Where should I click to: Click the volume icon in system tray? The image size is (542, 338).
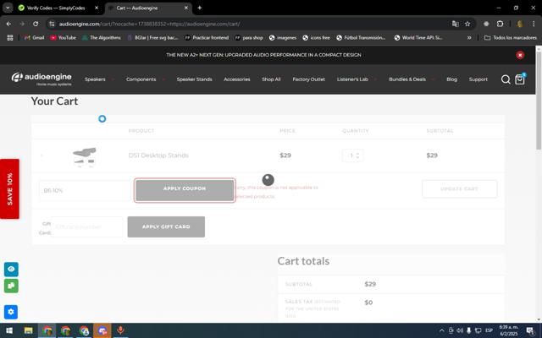point(460,330)
